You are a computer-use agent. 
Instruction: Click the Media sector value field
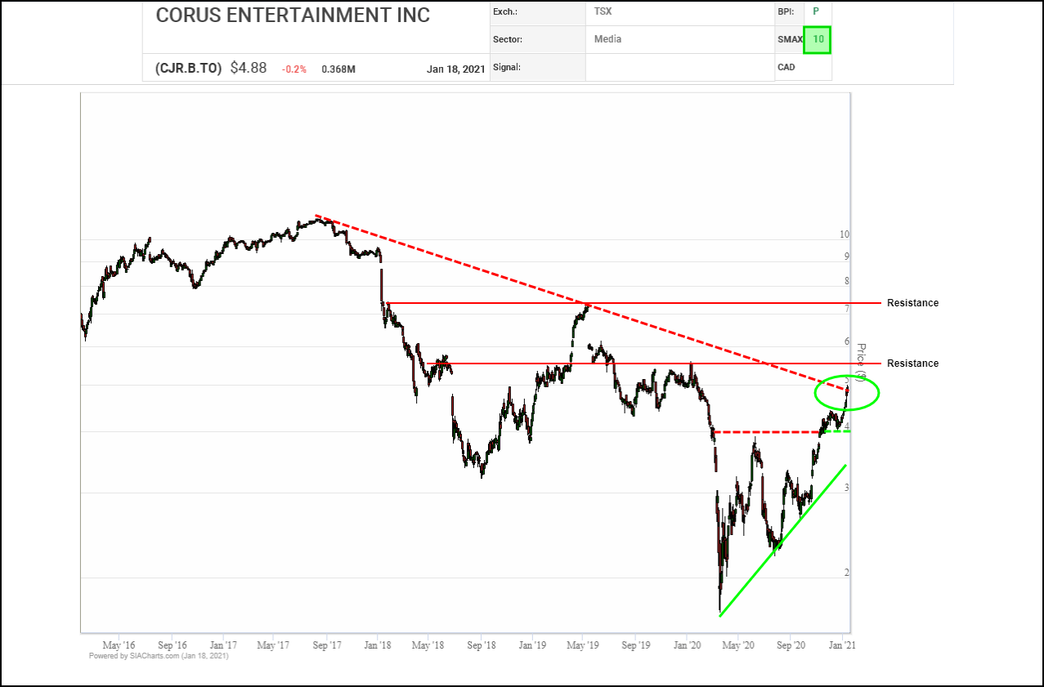[607, 39]
